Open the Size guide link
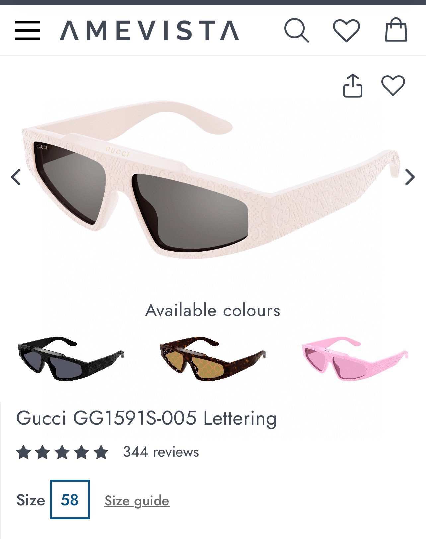 (x=137, y=501)
